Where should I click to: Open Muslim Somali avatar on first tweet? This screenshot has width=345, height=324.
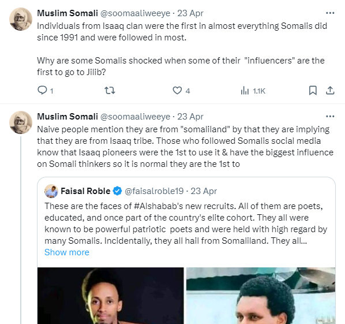click(x=21, y=19)
